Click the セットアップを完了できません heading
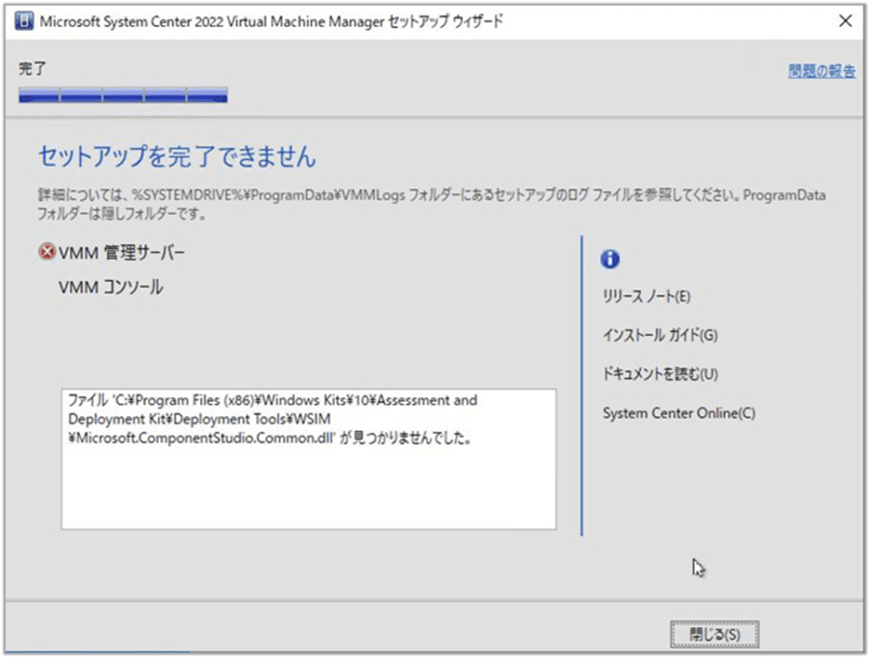This screenshot has width=870, height=658. point(177,155)
